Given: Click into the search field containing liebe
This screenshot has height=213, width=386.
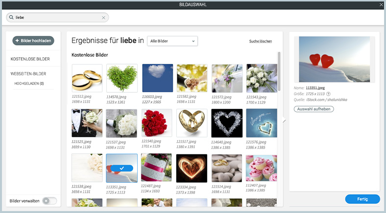Looking at the screenshot, I should [56, 18].
